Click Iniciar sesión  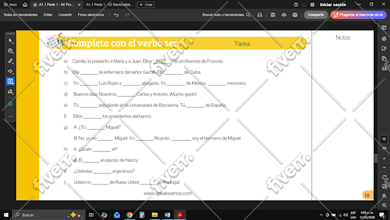[333, 5]
